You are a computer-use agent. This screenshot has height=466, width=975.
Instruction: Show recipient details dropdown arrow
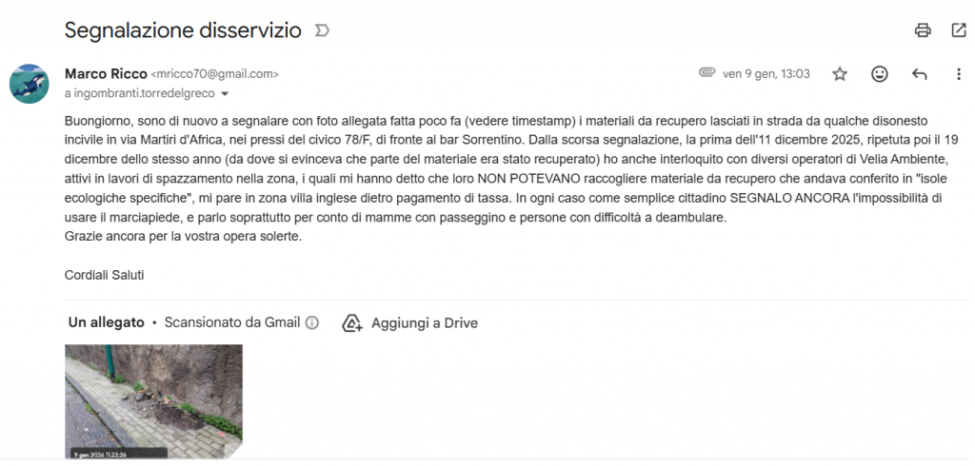(x=225, y=94)
